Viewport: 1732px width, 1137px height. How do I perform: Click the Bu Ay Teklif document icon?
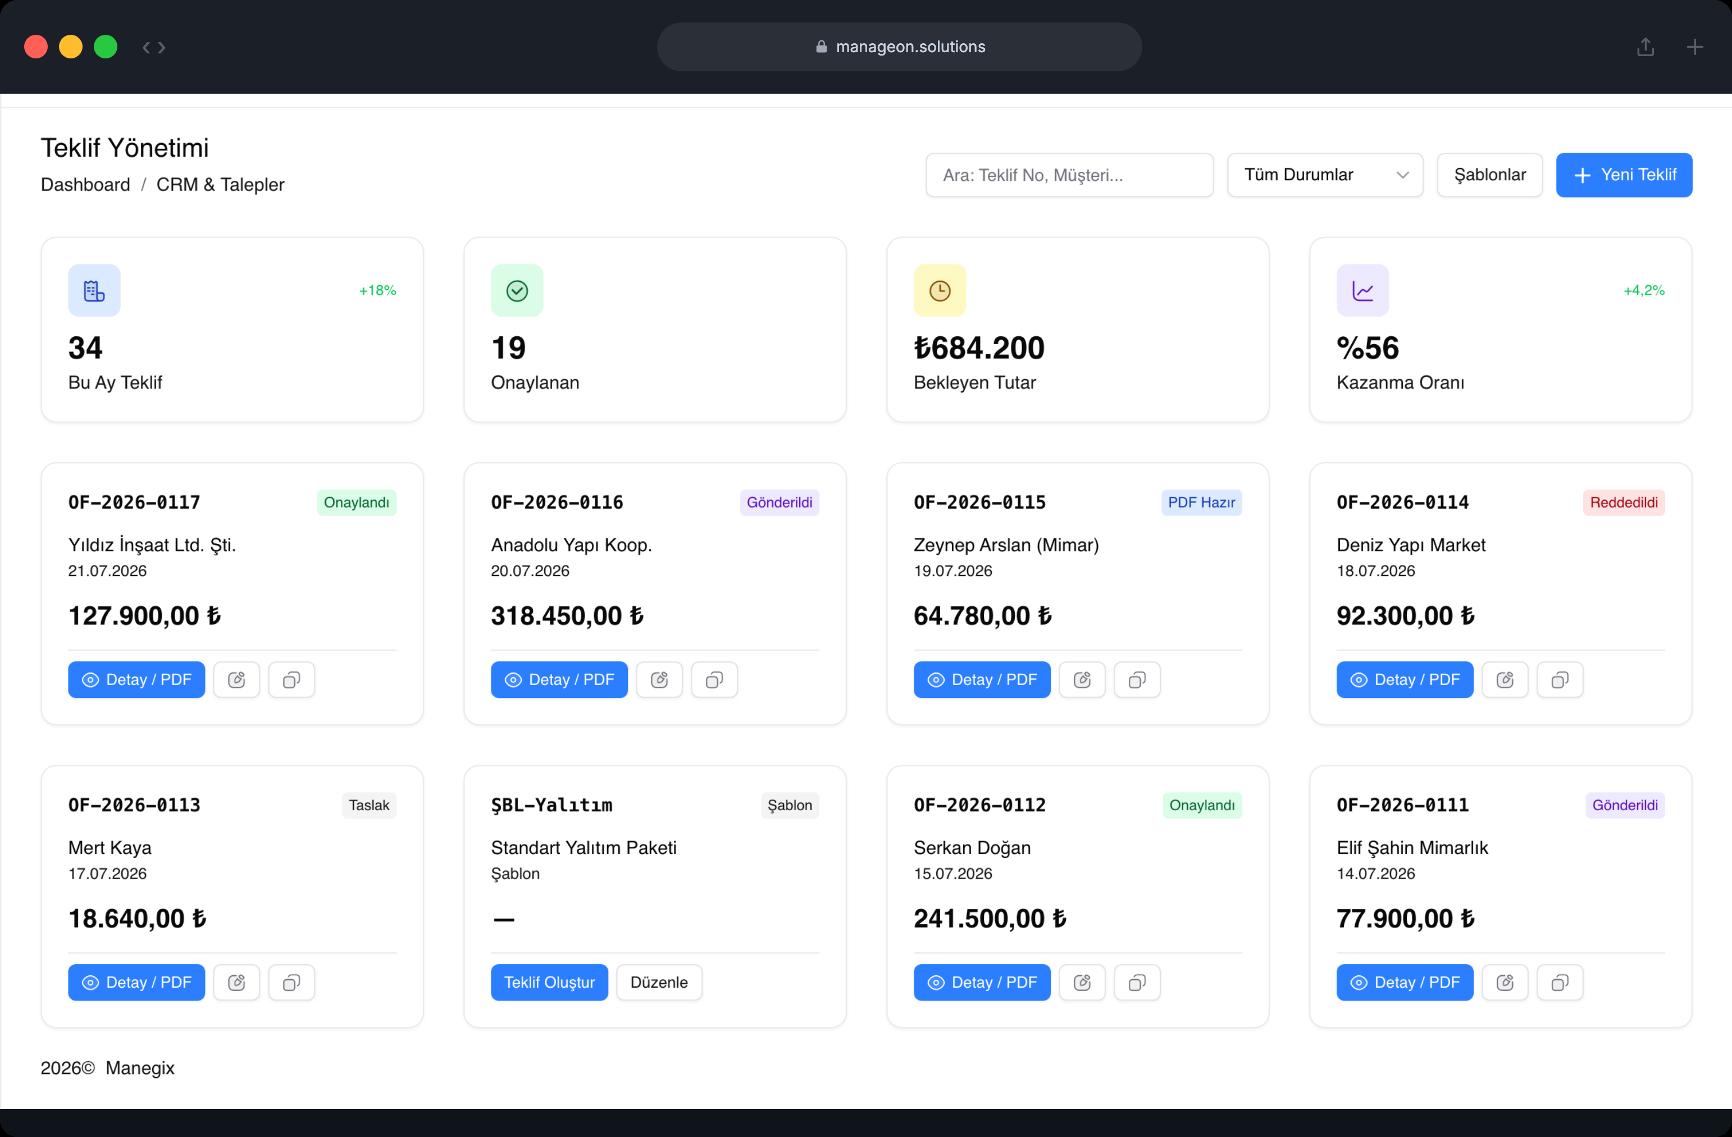click(94, 290)
